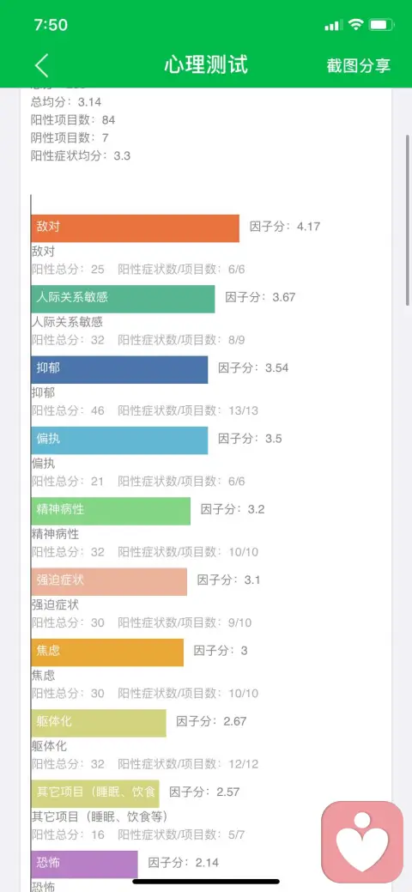Select the yellow-orange 焦虑 bar
This screenshot has height=892, width=412.
click(x=107, y=652)
